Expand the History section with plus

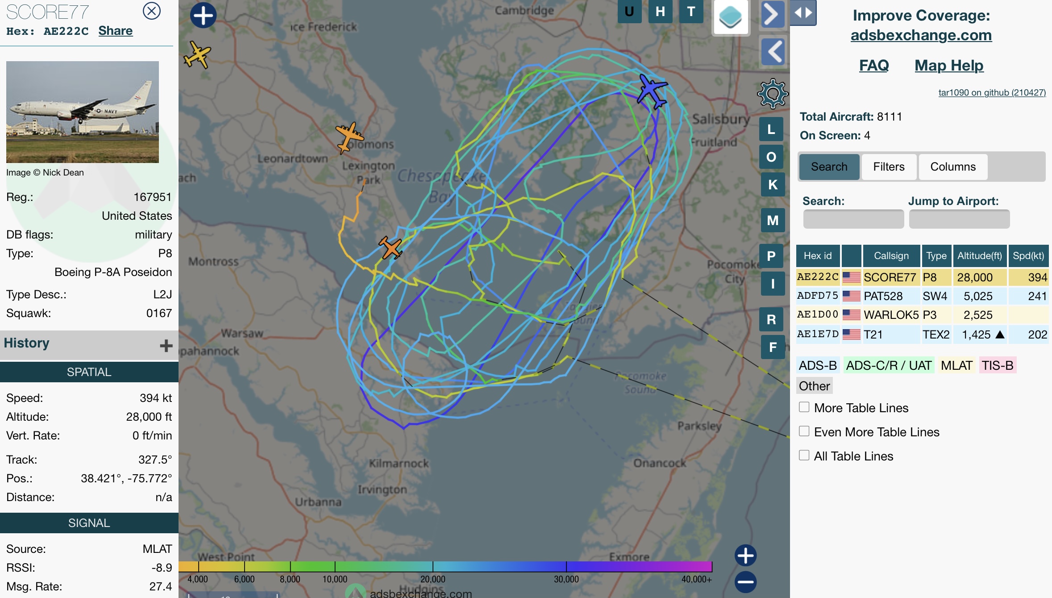pos(166,345)
